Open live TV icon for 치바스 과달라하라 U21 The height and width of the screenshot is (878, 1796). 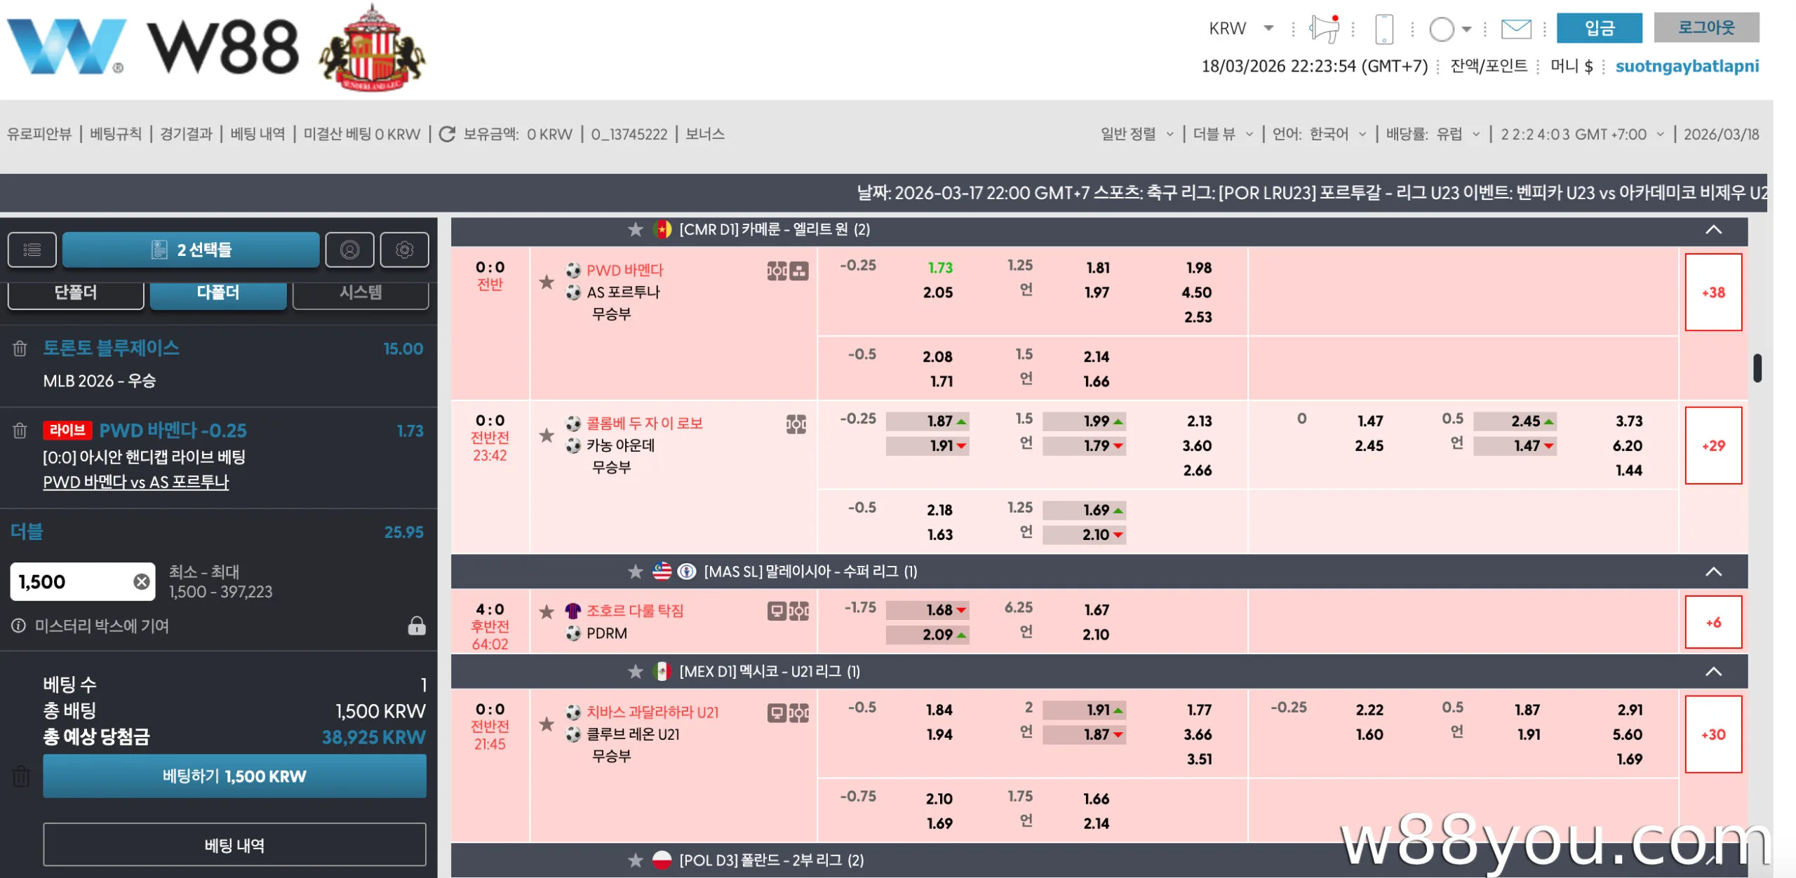777,713
